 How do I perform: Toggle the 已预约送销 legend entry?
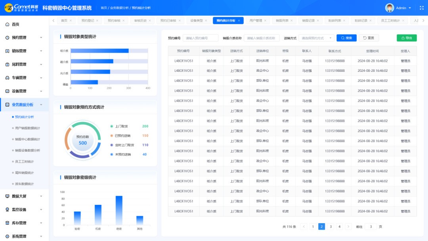123,136
